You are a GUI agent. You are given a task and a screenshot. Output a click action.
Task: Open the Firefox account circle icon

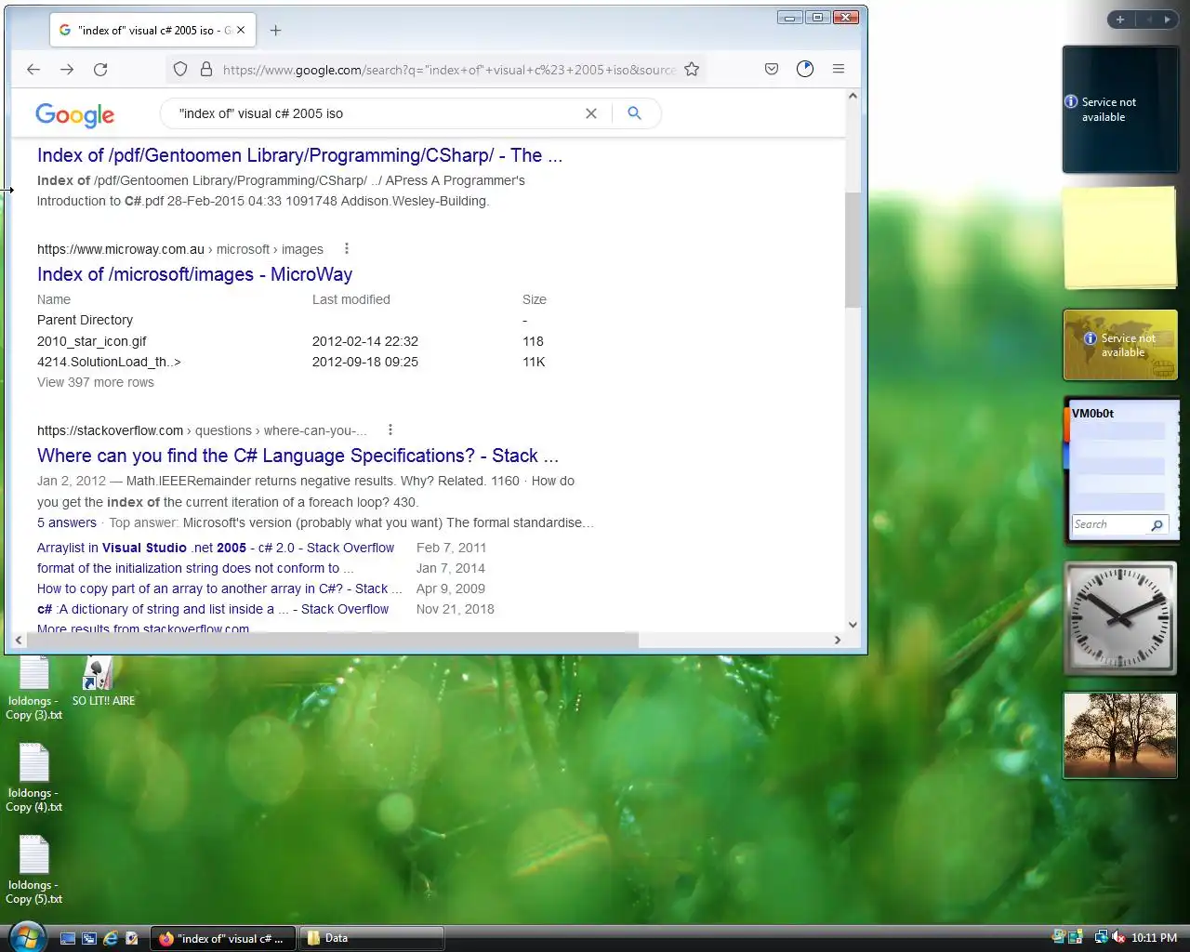pyautogui.click(x=805, y=69)
